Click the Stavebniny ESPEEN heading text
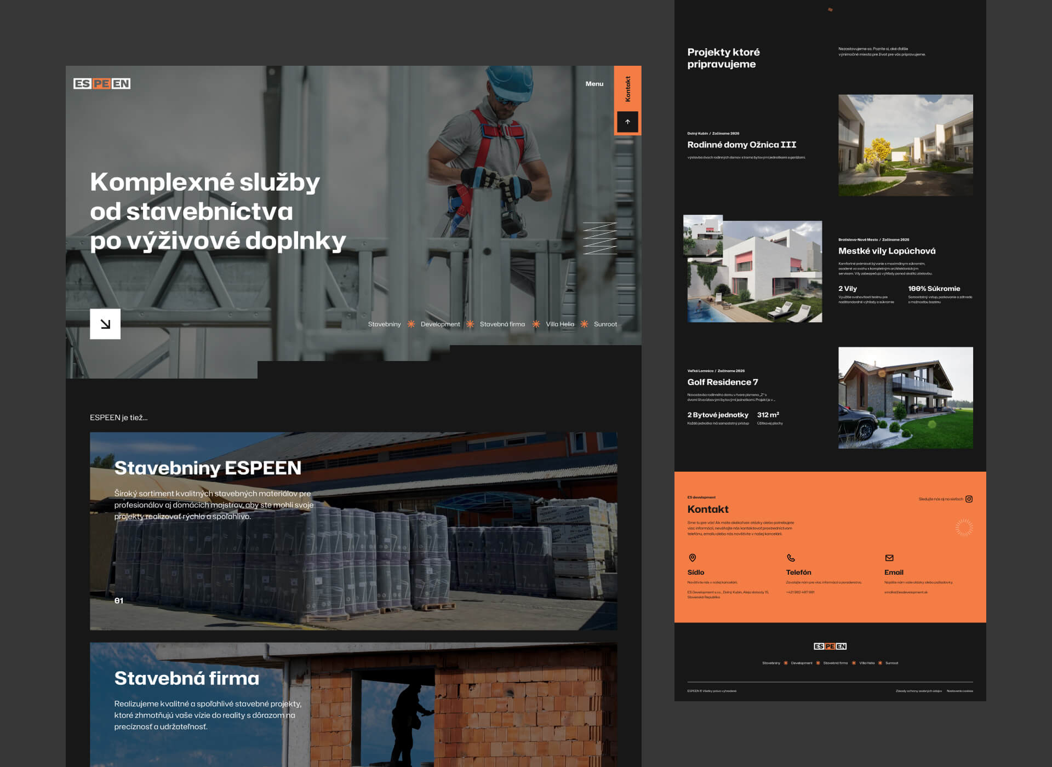The height and width of the screenshot is (767, 1052). [208, 468]
